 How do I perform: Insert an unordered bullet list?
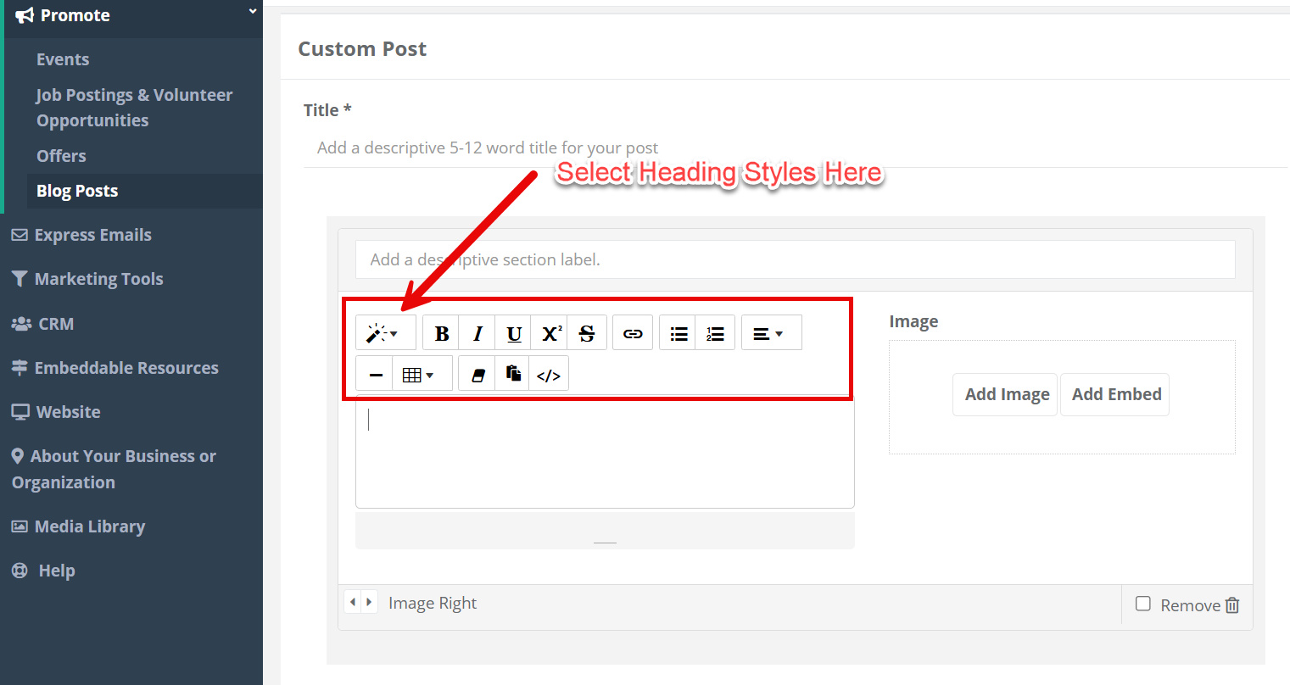tap(679, 333)
